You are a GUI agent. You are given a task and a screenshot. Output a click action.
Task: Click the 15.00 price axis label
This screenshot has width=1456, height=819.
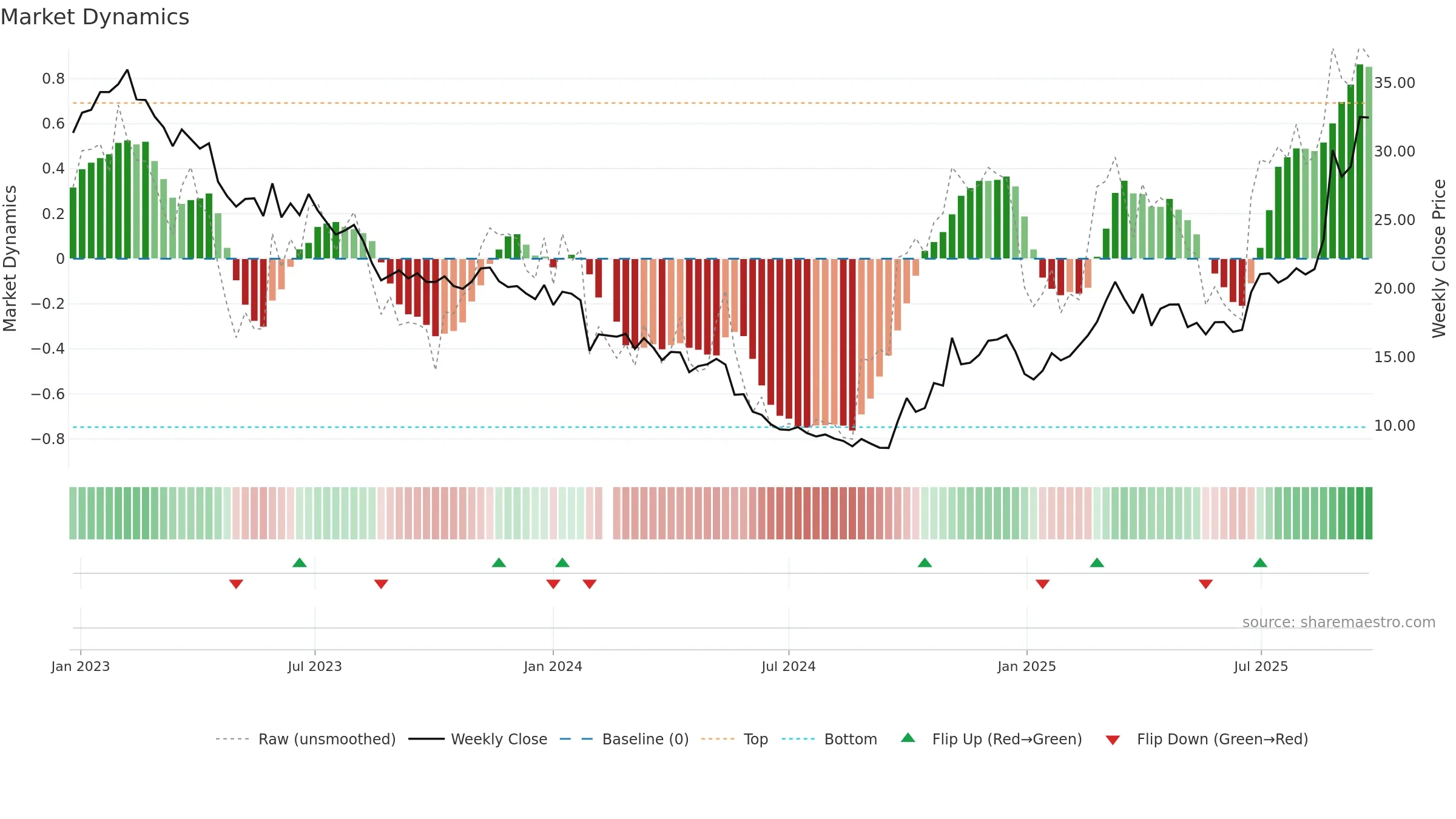[1395, 357]
